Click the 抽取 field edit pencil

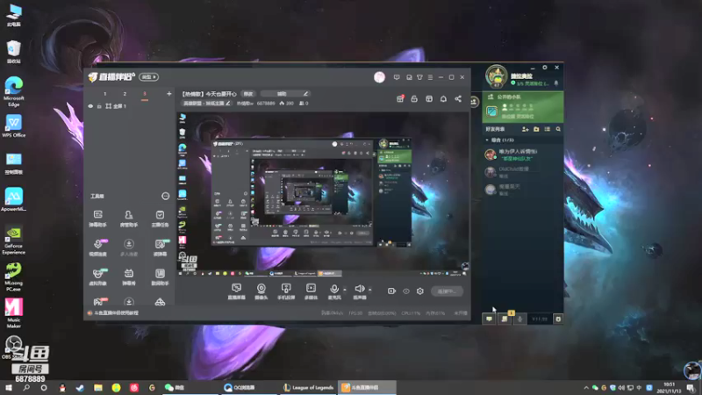click(305, 94)
